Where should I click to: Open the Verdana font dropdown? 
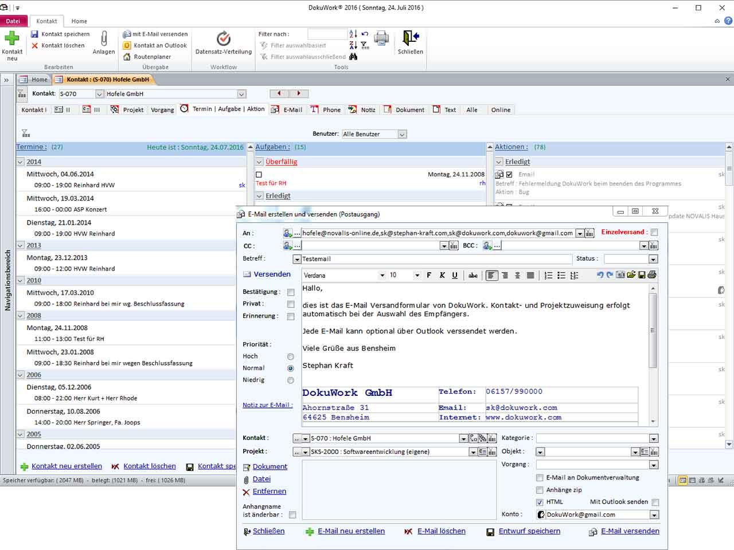coord(382,276)
